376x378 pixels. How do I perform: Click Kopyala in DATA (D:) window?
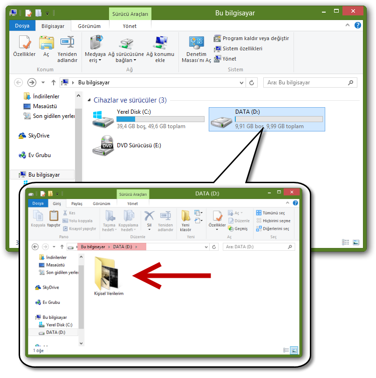38,219
